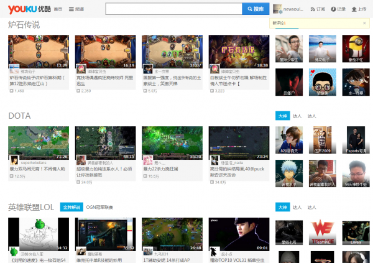373x263 pixels.
Task: Select the 大神 tab in the LOL row
Action: pyautogui.click(x=283, y=207)
